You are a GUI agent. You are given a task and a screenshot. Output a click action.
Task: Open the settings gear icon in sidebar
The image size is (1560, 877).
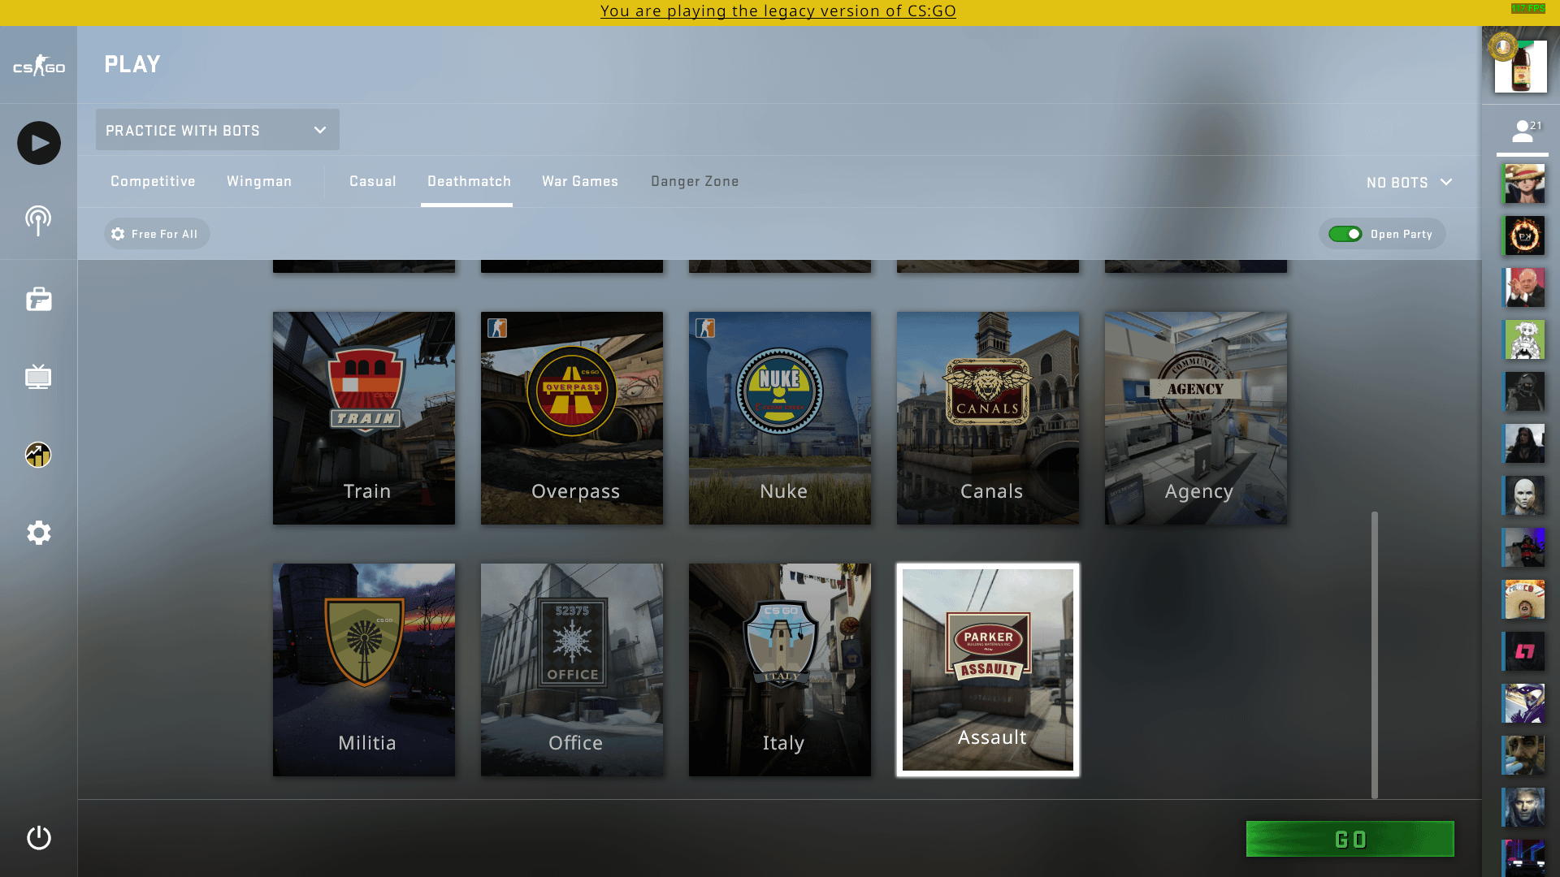pyautogui.click(x=38, y=533)
